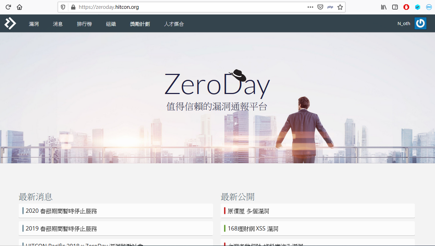This screenshot has height=246, width=435.
Task: Open disclosure 原價屋 多個漏洞
Action: click(317, 211)
